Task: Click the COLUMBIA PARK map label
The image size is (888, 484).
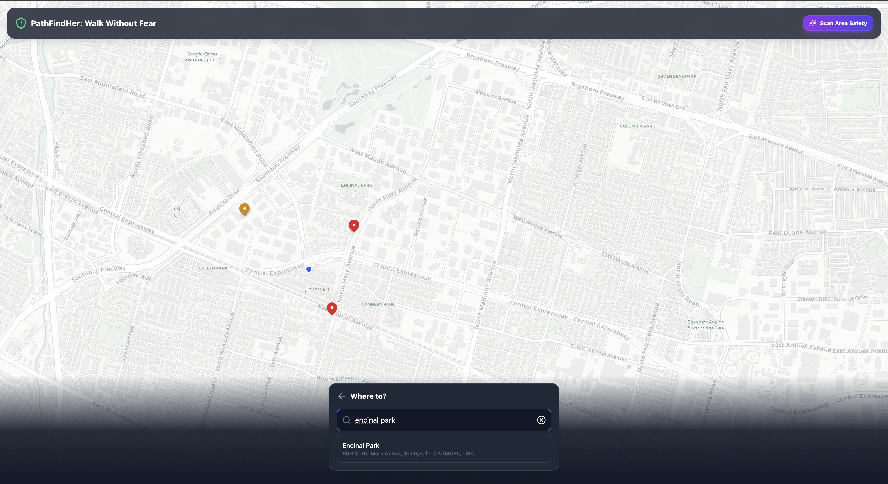Action: click(637, 126)
